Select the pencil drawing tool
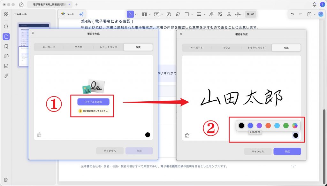 pyautogui.click(x=178, y=14)
